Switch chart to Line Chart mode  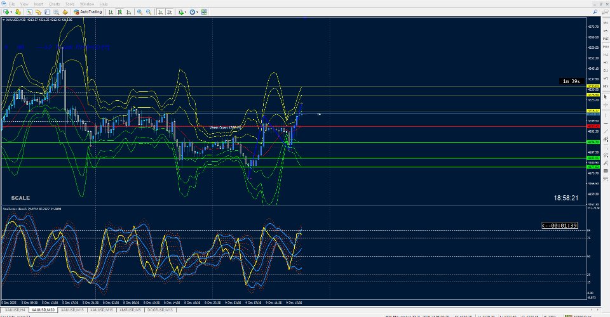click(x=129, y=12)
